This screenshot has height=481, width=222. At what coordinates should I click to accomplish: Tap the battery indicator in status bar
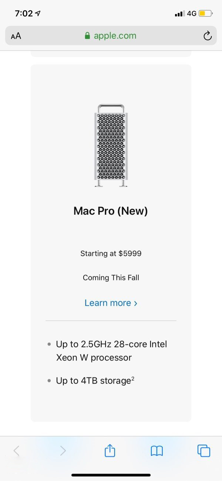click(205, 14)
